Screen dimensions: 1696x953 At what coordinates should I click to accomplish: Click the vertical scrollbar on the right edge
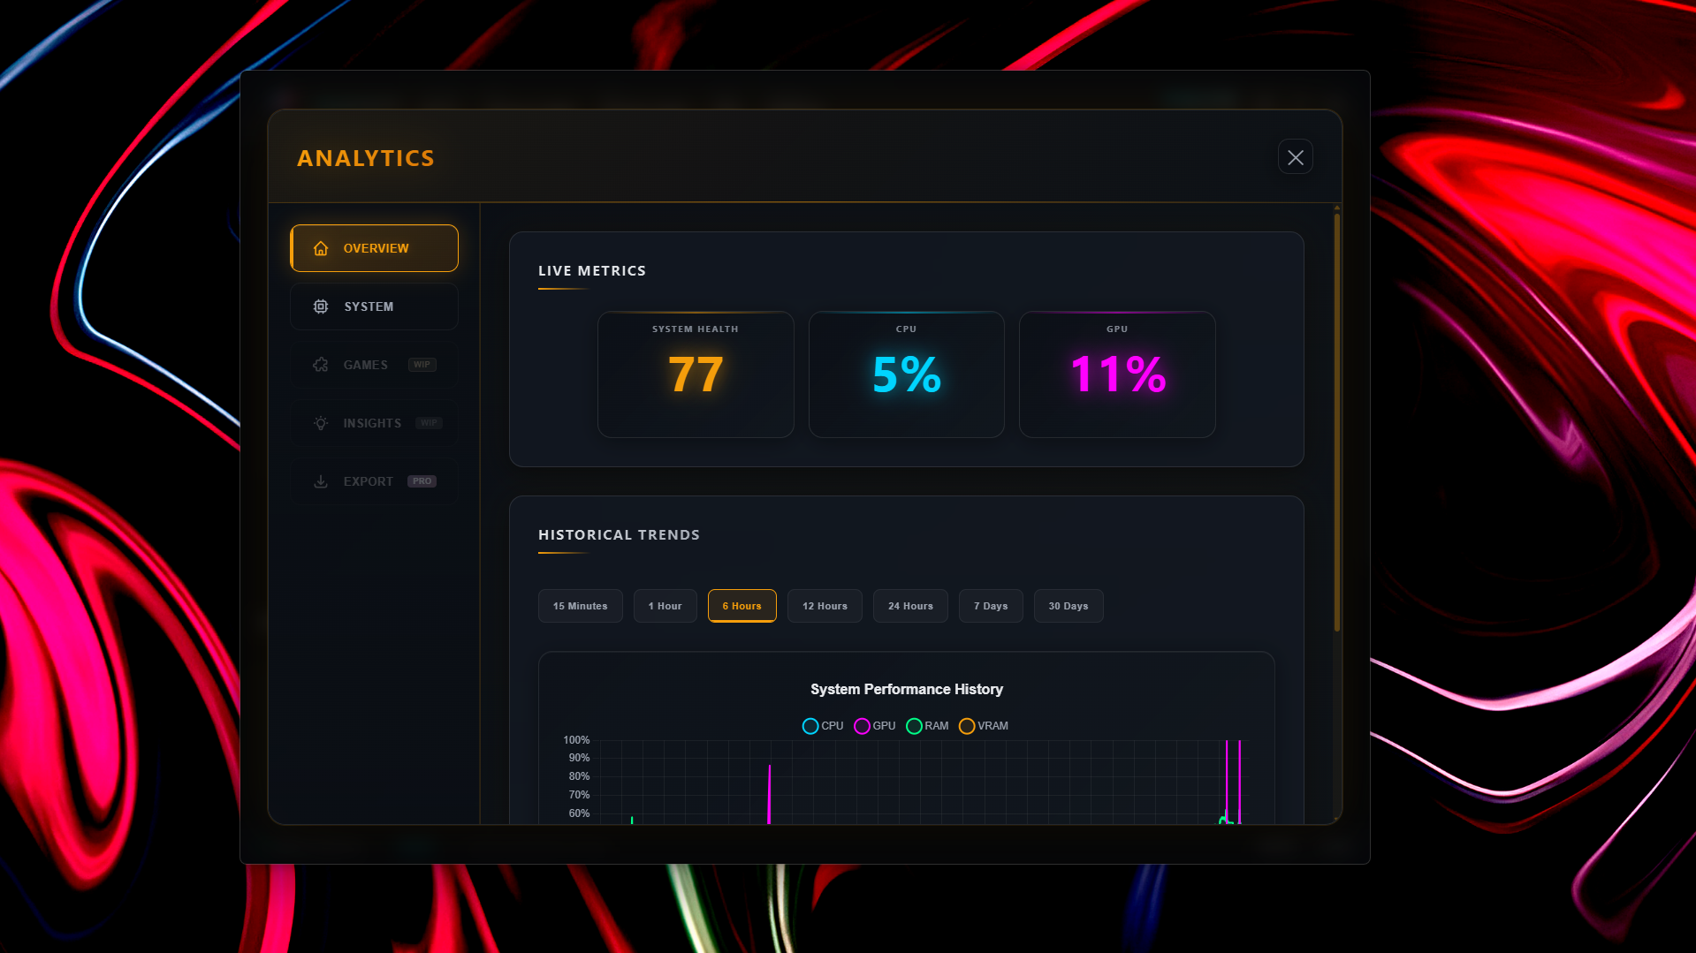(1335, 415)
